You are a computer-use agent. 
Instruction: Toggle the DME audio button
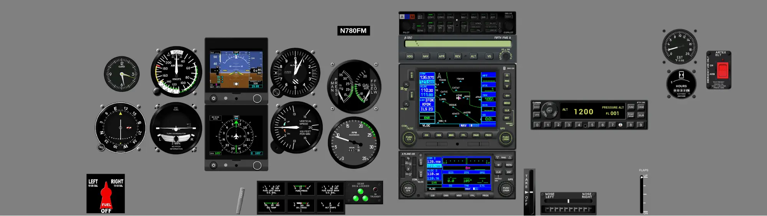pyautogui.click(x=483, y=16)
